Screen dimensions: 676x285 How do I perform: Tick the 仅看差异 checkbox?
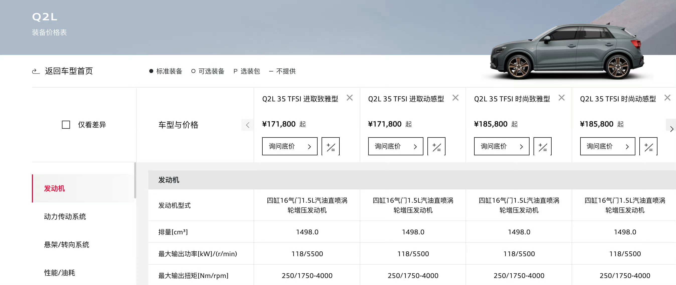(66, 125)
